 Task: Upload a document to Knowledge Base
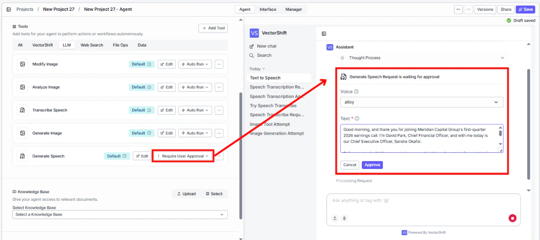[186, 194]
